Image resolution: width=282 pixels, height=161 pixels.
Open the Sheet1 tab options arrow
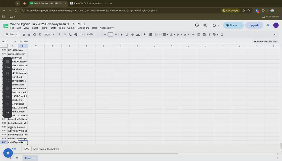[x=35, y=158]
